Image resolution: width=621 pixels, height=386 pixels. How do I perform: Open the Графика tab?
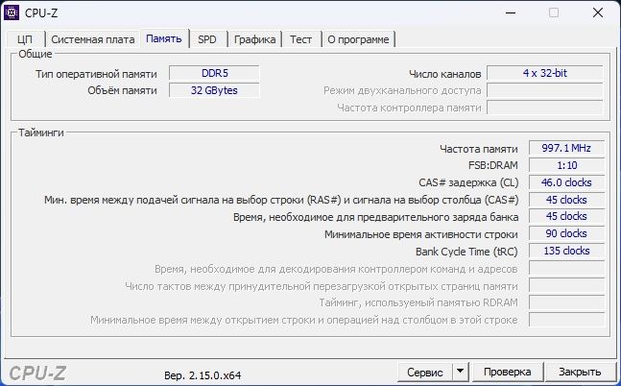254,39
